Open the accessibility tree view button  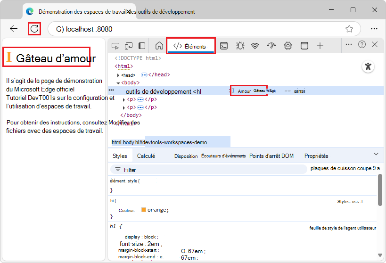pyautogui.click(x=368, y=66)
